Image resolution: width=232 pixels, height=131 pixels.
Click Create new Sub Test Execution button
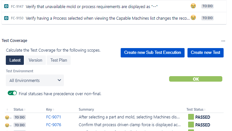(x=153, y=53)
